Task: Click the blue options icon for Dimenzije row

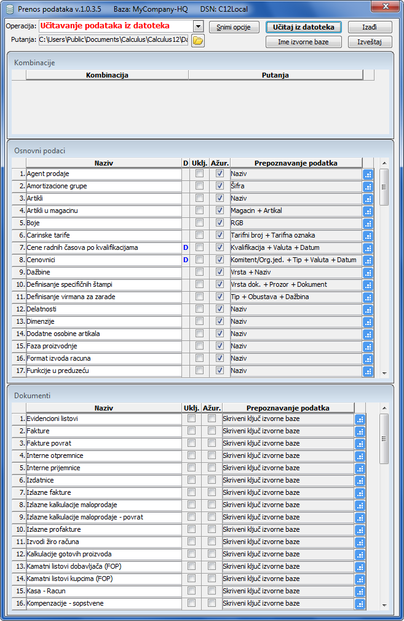Action: click(368, 322)
